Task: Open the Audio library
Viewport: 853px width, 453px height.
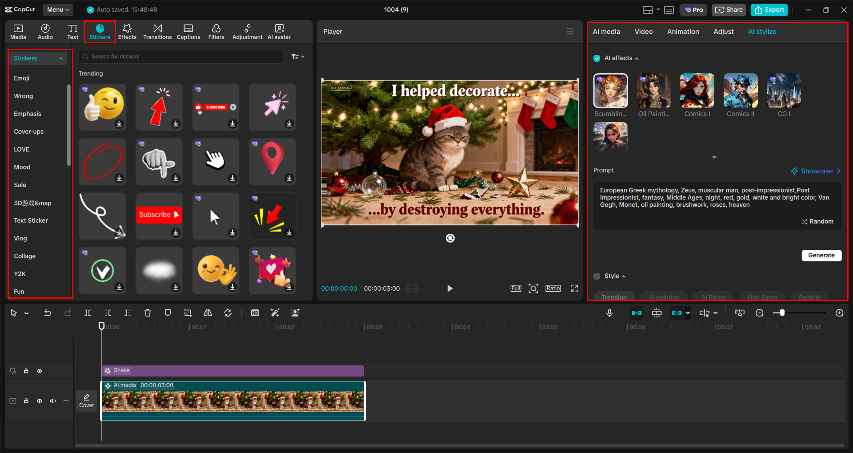Action: pyautogui.click(x=45, y=31)
